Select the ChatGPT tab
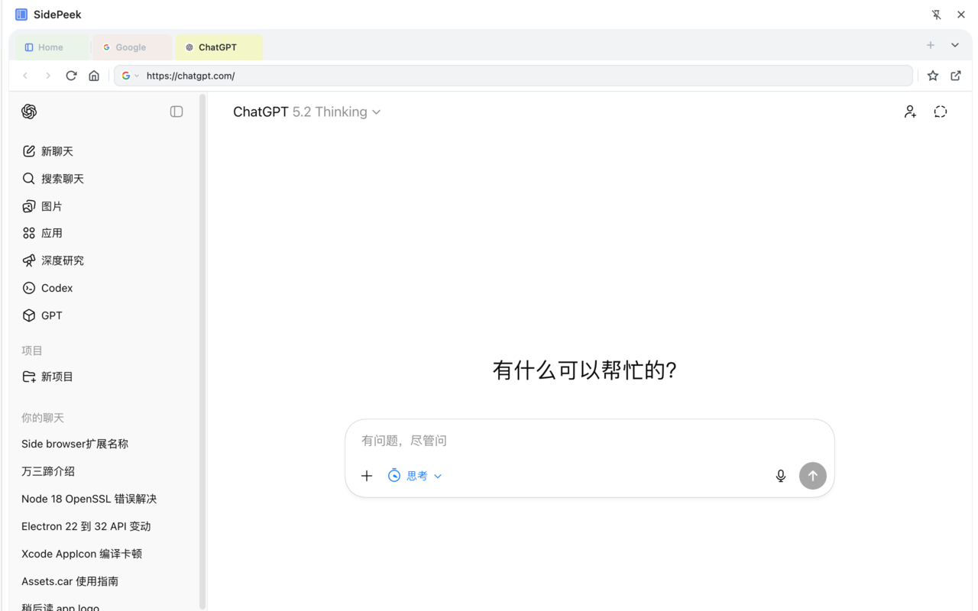Image resolution: width=978 pixels, height=611 pixels. coord(219,47)
